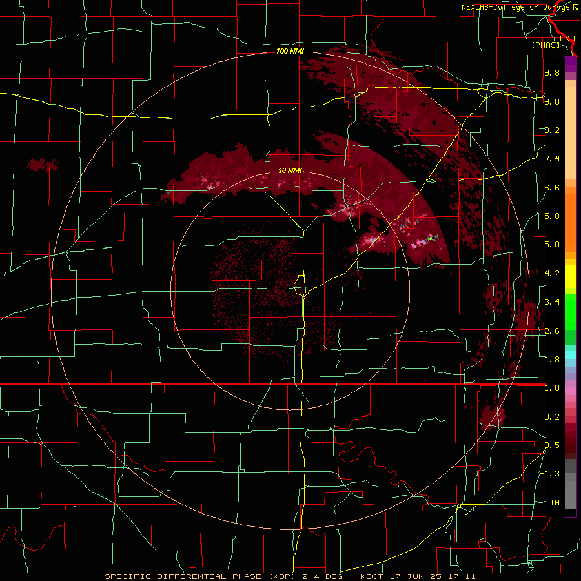This screenshot has height=581, width=581.
Task: Select the 7.4 legend value
Action: point(552,159)
